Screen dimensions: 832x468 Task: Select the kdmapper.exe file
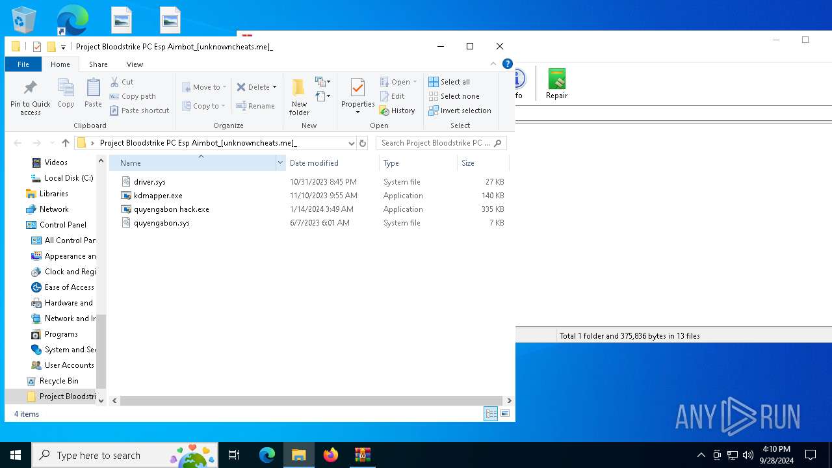point(158,196)
